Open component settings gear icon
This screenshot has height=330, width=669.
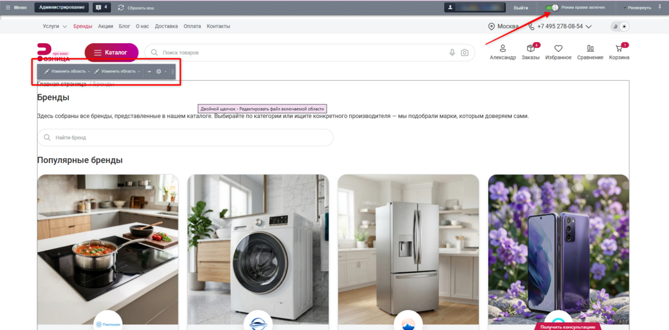(159, 72)
